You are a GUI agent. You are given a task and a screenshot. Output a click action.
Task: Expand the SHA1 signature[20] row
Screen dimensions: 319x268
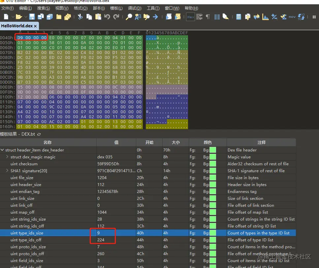pyautogui.click(x=7, y=170)
